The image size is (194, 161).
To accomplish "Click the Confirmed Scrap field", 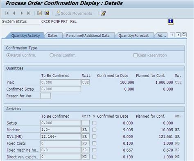I will [61, 89].
